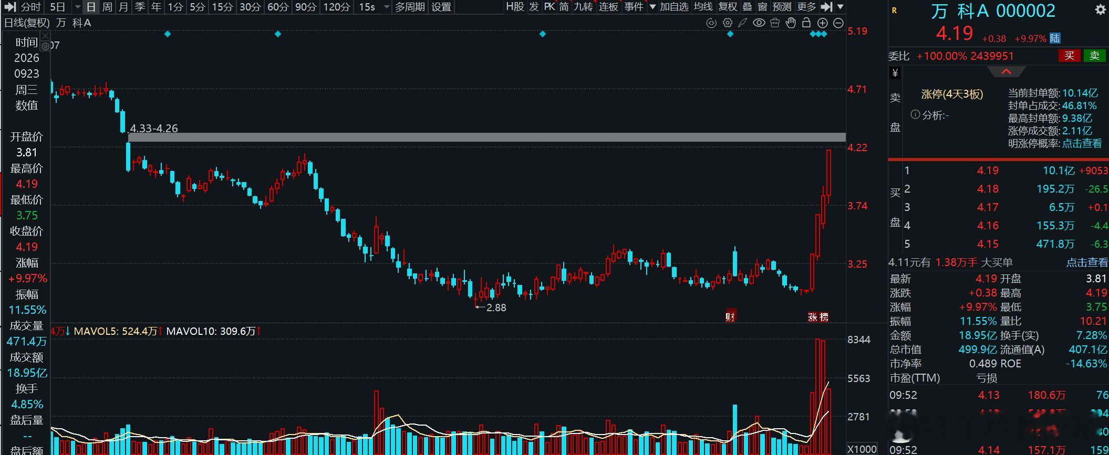Open dropdown arrow next to 5日
This screenshot has width=1109, height=455.
point(78,7)
